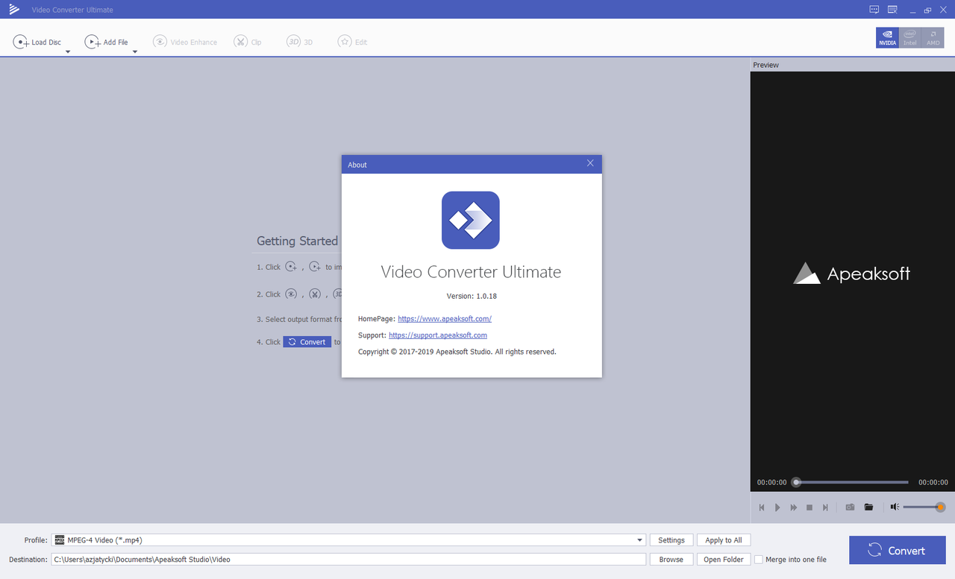The image size is (955, 579).
Task: Click the Open Folder button
Action: [724, 559]
